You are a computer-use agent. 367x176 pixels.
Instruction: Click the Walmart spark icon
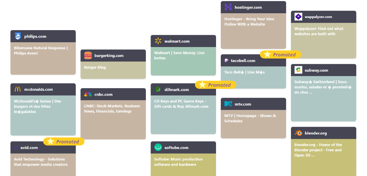158,41
